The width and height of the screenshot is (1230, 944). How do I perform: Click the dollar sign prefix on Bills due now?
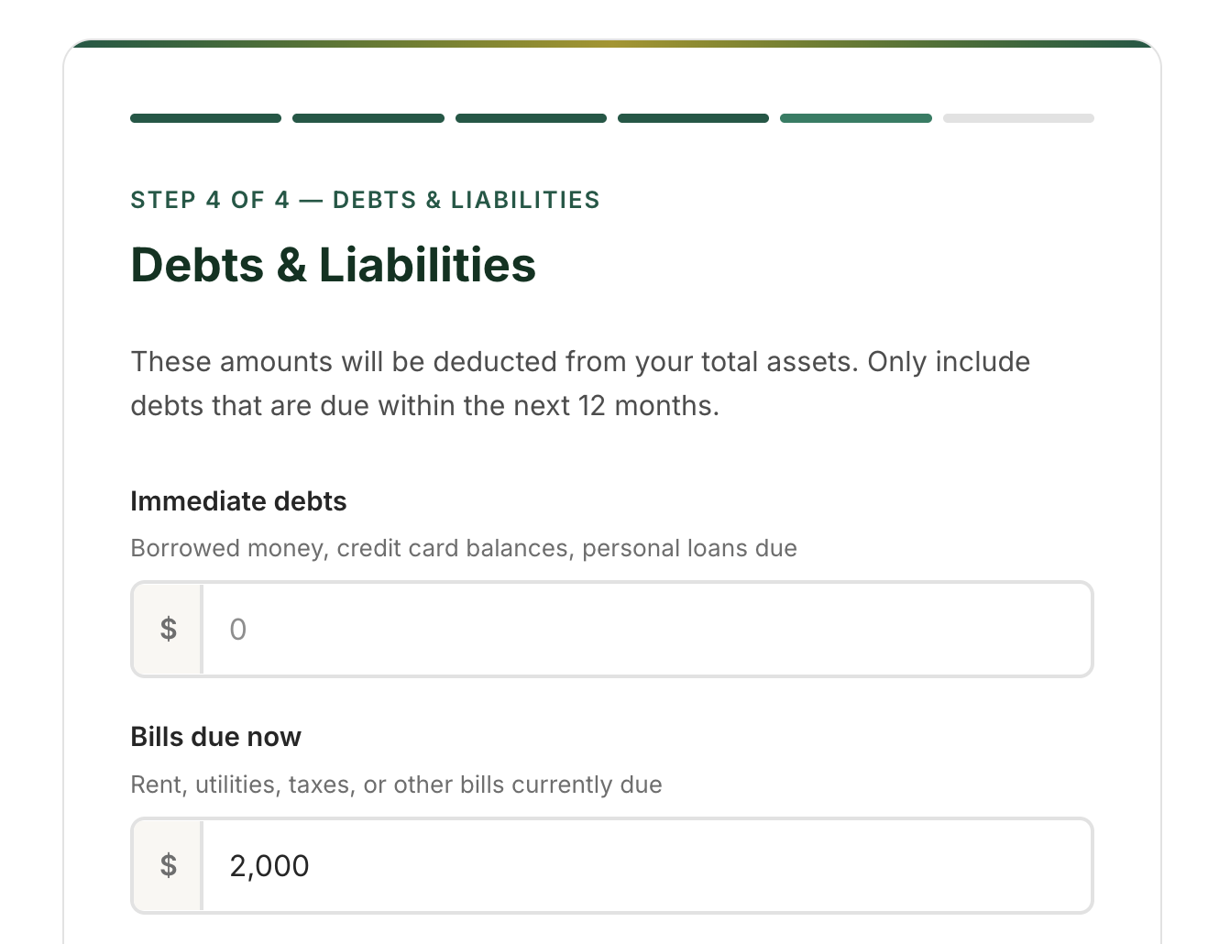coord(168,865)
